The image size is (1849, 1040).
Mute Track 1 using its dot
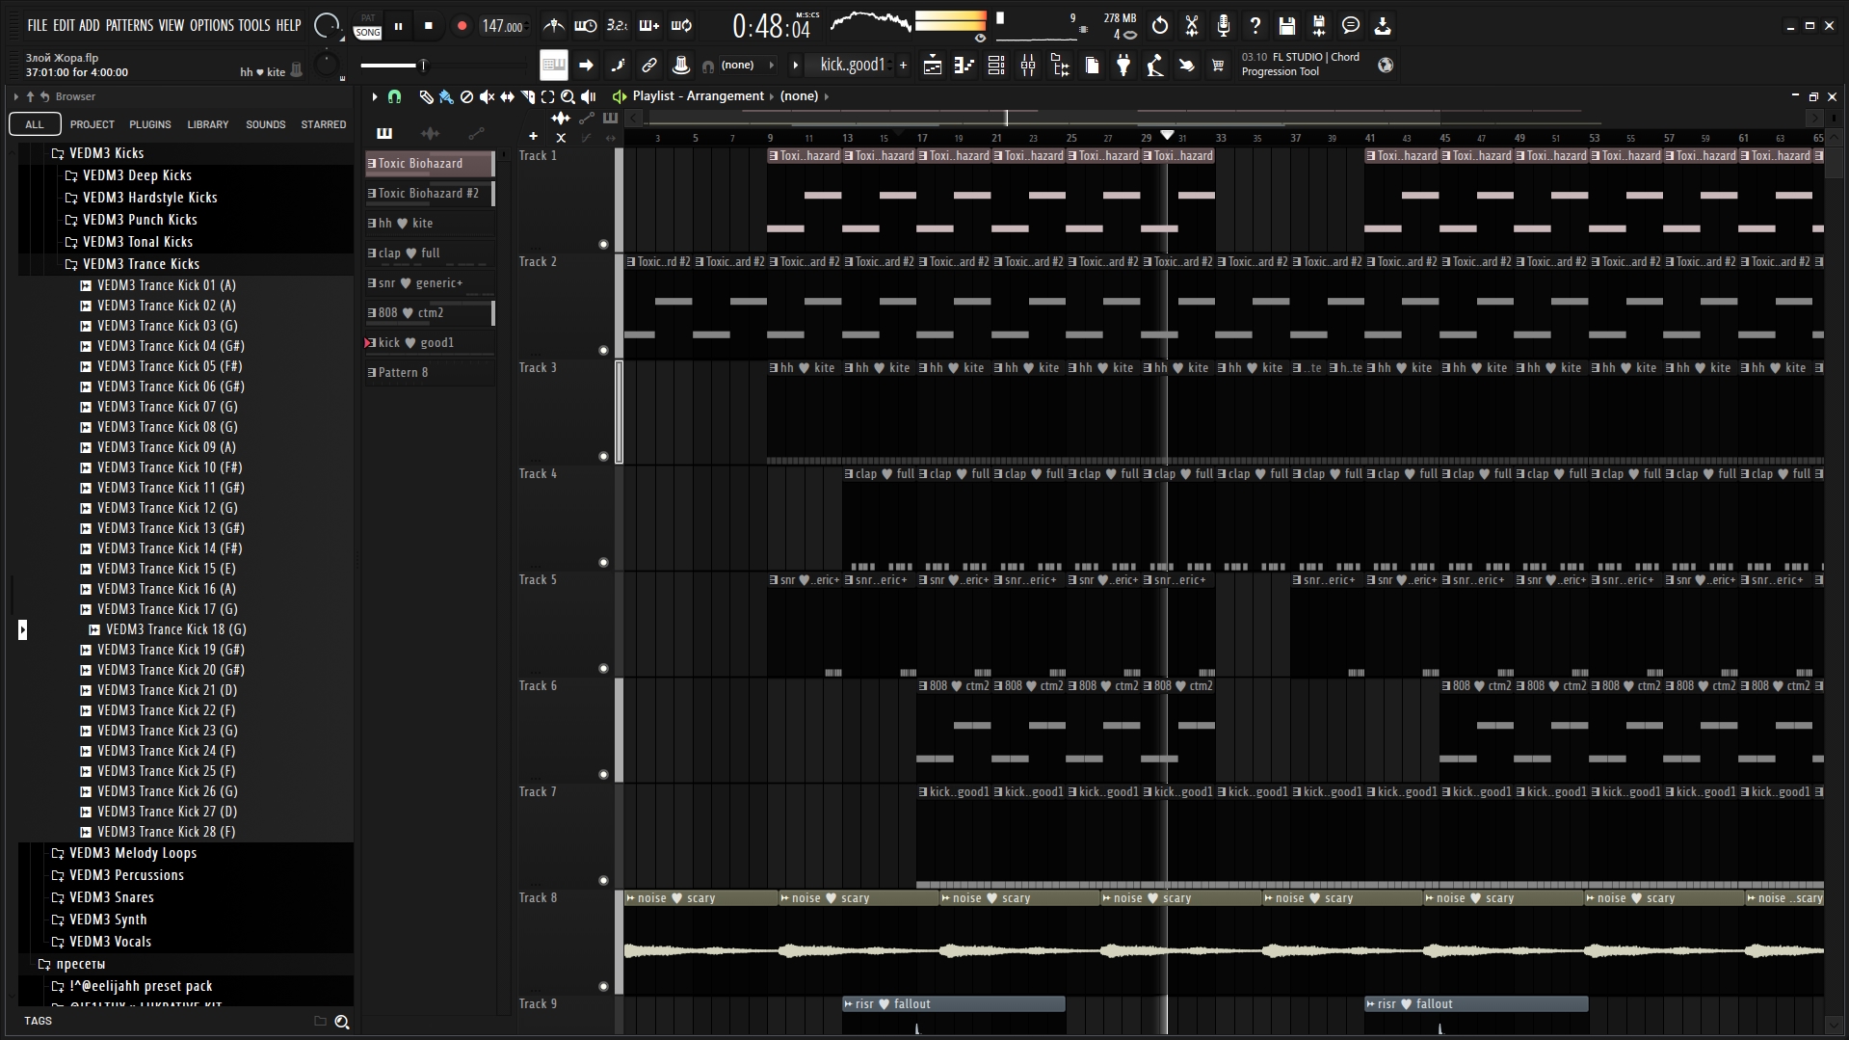click(x=604, y=245)
